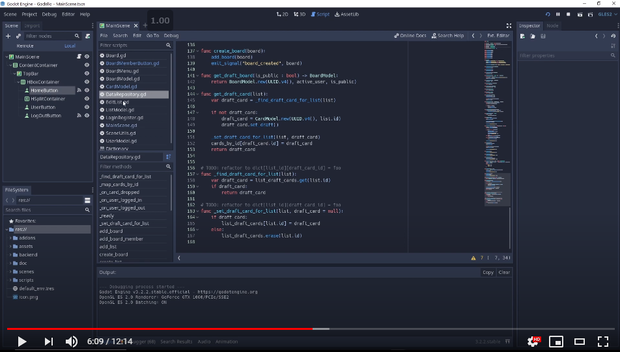This screenshot has height=352, width=620.
Task: Click the warning triangle in script status
Action: point(473,258)
